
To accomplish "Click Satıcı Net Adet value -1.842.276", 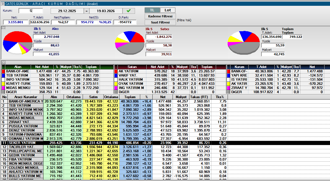I will 159,37.
